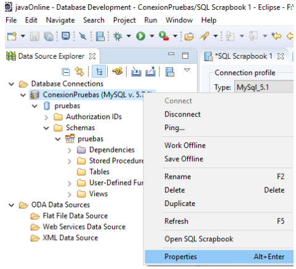Collapse the ODA Data Sources node
The image size is (296, 269).
(12, 205)
